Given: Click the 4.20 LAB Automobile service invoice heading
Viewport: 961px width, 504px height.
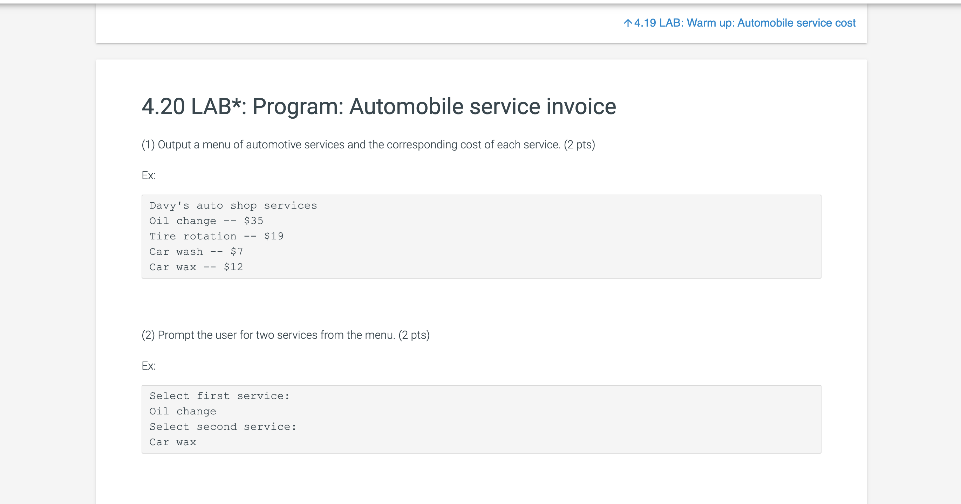Looking at the screenshot, I should click(379, 106).
